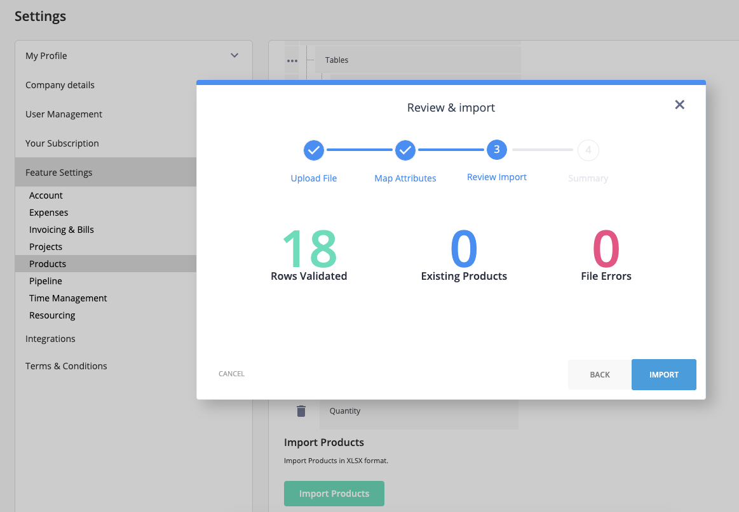Screen dimensions: 739x512
Task: Click the Upload File step label
Action: [313, 178]
